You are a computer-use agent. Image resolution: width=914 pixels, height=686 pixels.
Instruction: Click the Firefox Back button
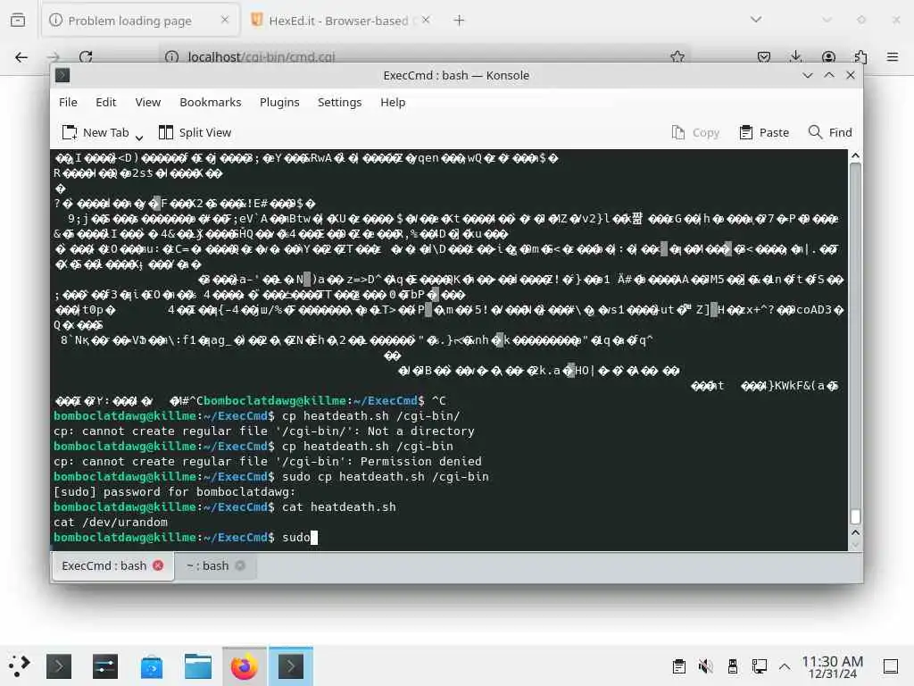click(x=21, y=56)
